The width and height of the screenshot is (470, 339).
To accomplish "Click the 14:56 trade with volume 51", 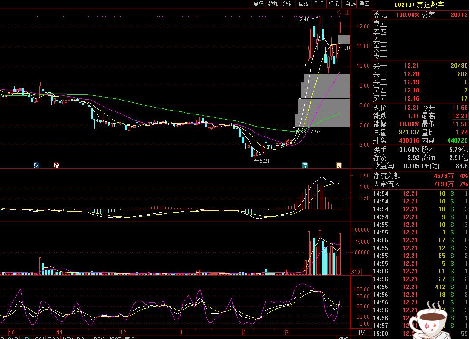I will (x=420, y=271).
